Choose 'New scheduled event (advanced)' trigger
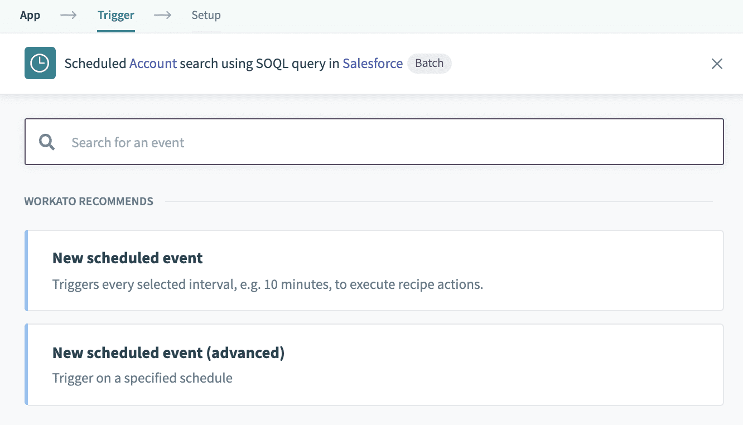The width and height of the screenshot is (743, 425). 374,364
